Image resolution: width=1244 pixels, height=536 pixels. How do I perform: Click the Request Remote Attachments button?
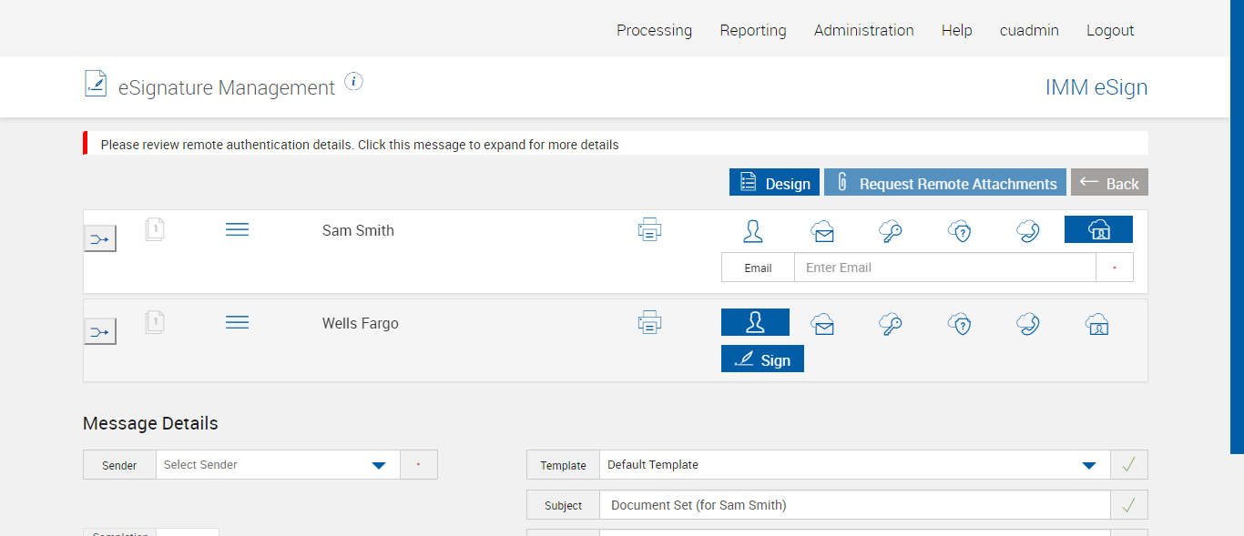click(x=945, y=183)
